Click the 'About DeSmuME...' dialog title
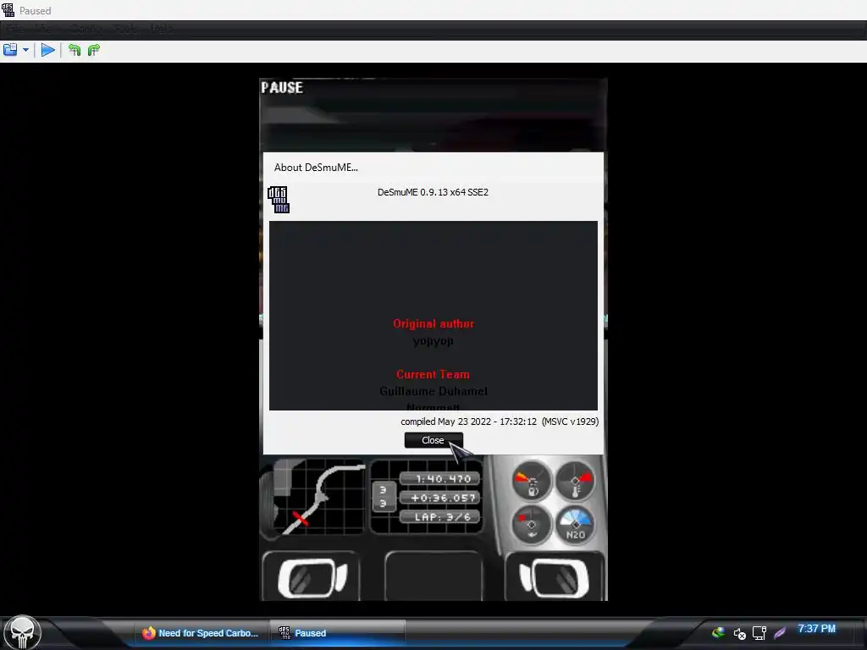 316,168
